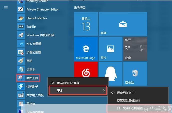
Task: Click the 步骤记录器 label
Action: [x=34, y=52]
